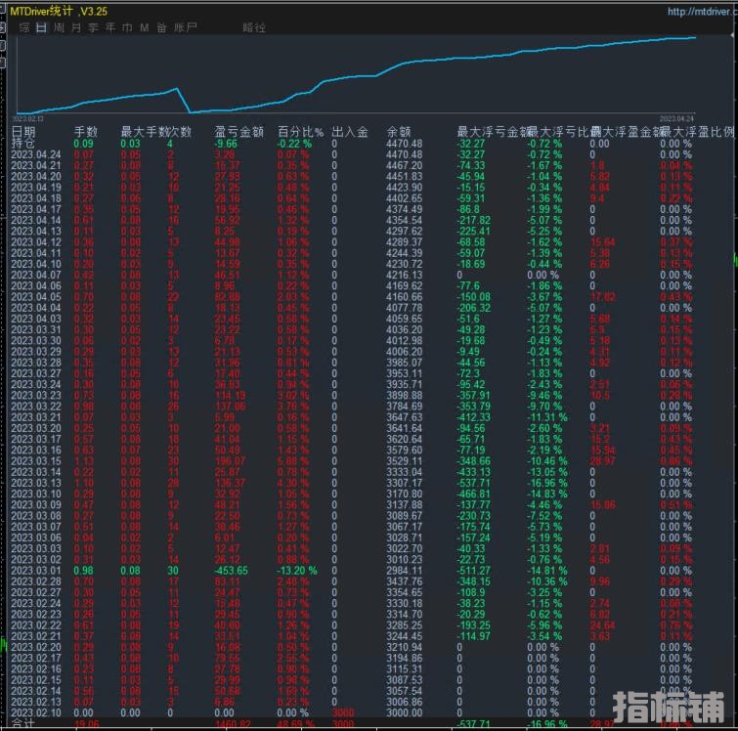Image resolution: width=738 pixels, height=731 pixels.
Task: Click the red 3000 deposit cell for 2023.02.10
Action: click(x=343, y=713)
